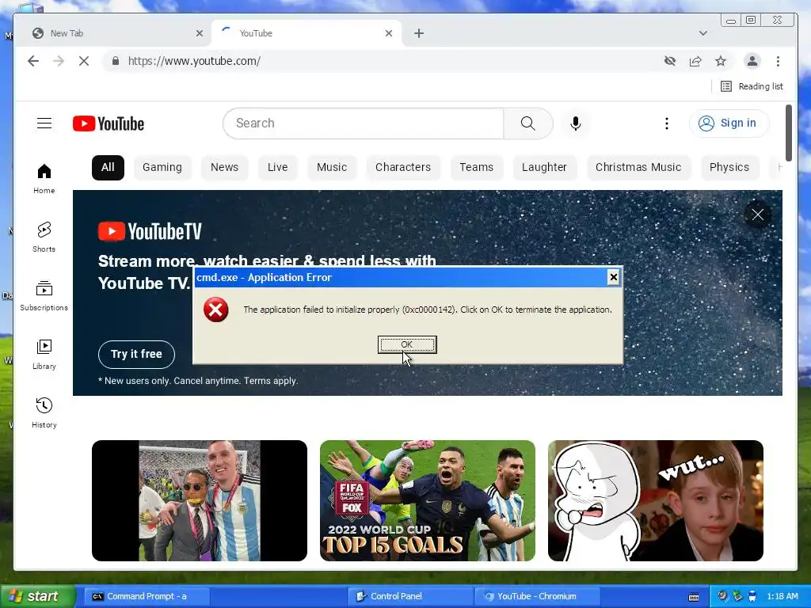Click the address bar URL
Screen dimensions: 811x608
pos(195,61)
